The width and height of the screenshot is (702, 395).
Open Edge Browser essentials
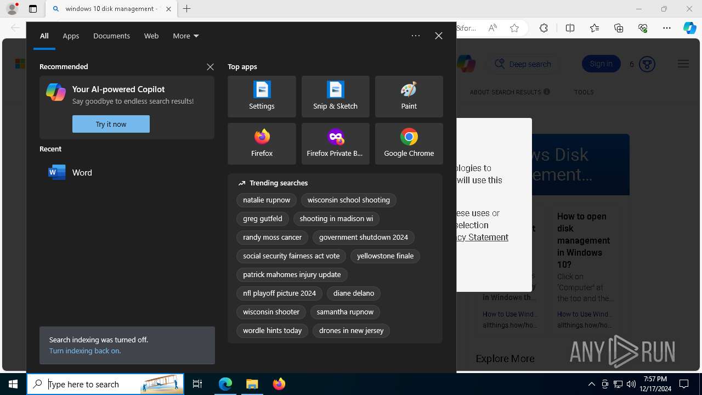[x=643, y=28]
